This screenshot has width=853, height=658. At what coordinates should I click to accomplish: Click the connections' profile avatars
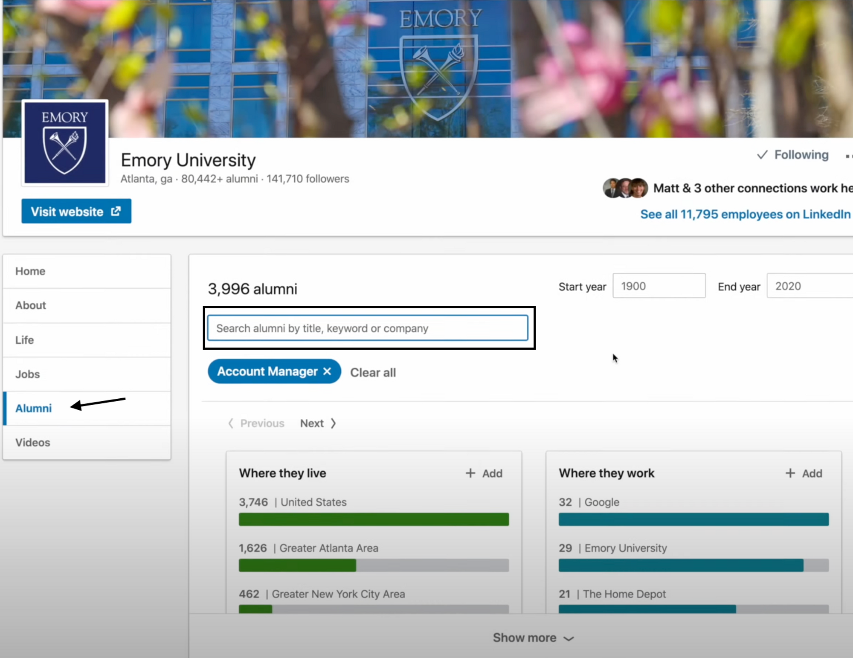[x=625, y=188]
